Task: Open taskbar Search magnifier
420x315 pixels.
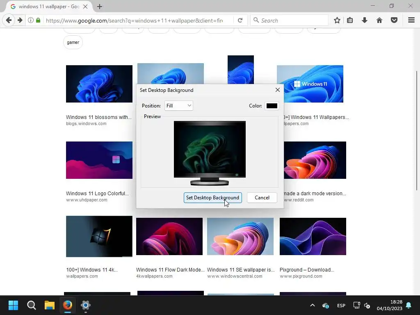Action: pos(31,305)
